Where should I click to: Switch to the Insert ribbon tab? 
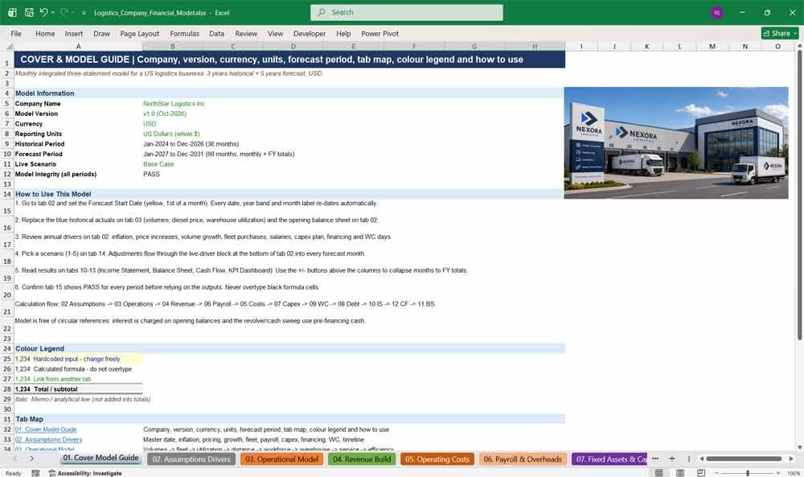click(74, 33)
